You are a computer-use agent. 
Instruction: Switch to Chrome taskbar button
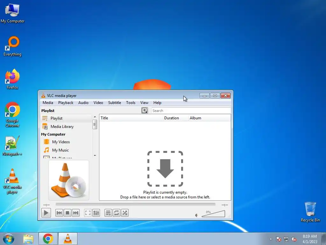point(48,239)
